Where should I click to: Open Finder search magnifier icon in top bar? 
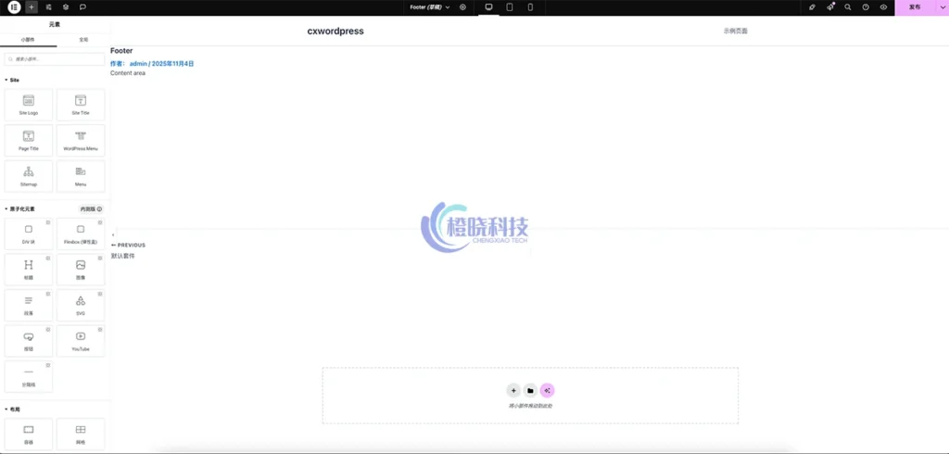(x=847, y=6)
